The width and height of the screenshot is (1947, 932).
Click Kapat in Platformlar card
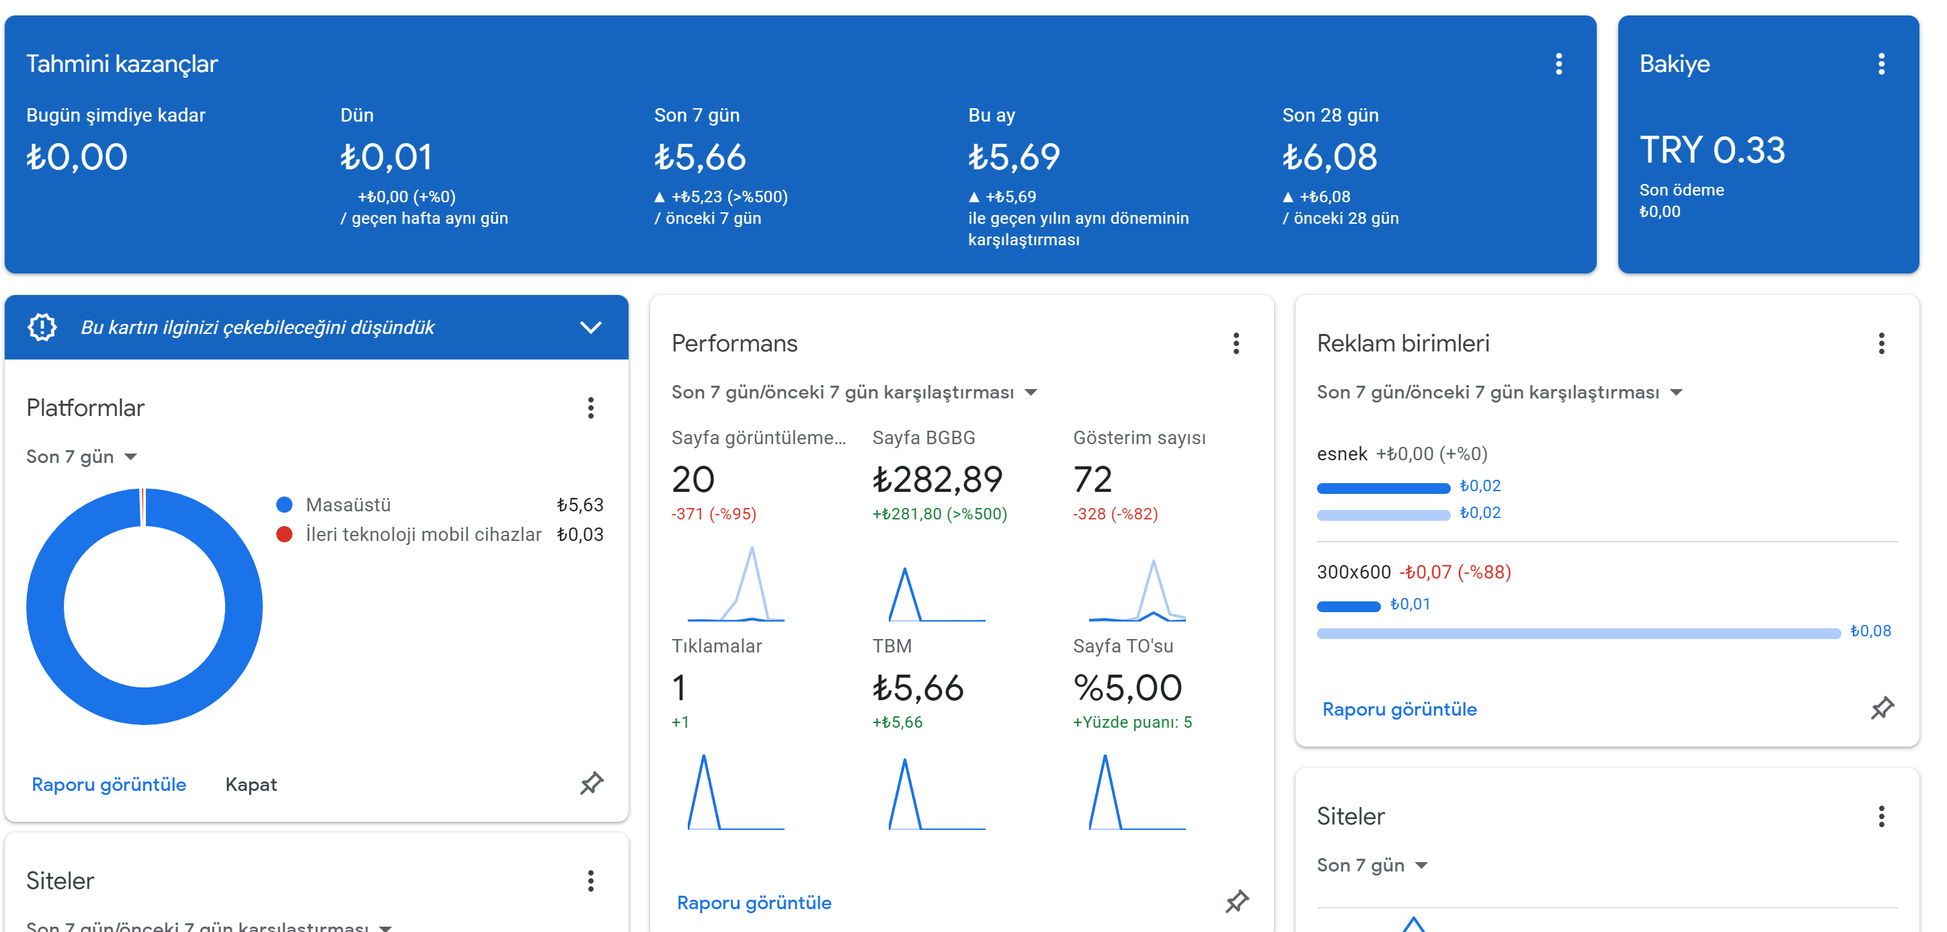251,785
